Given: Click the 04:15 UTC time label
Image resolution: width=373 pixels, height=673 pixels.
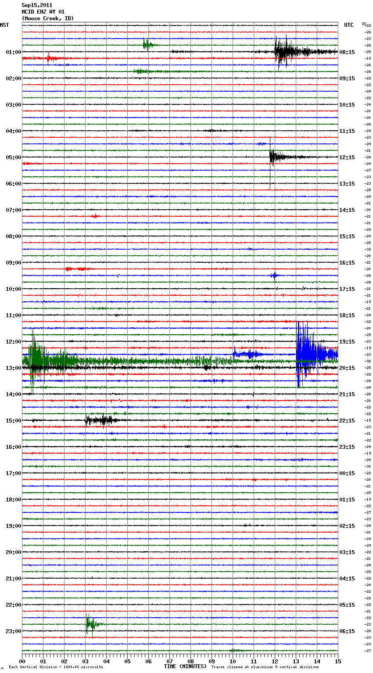Looking at the screenshot, I should coord(347,579).
